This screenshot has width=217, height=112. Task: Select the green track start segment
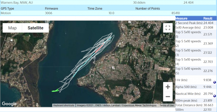coord(55,90)
